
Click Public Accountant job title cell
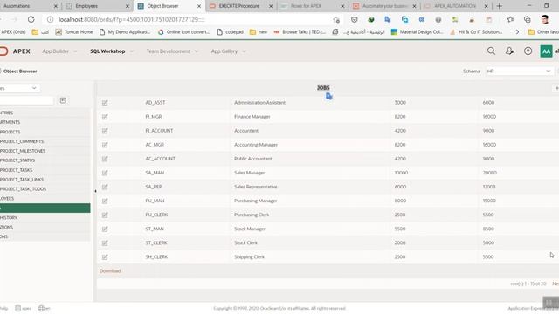click(x=252, y=159)
